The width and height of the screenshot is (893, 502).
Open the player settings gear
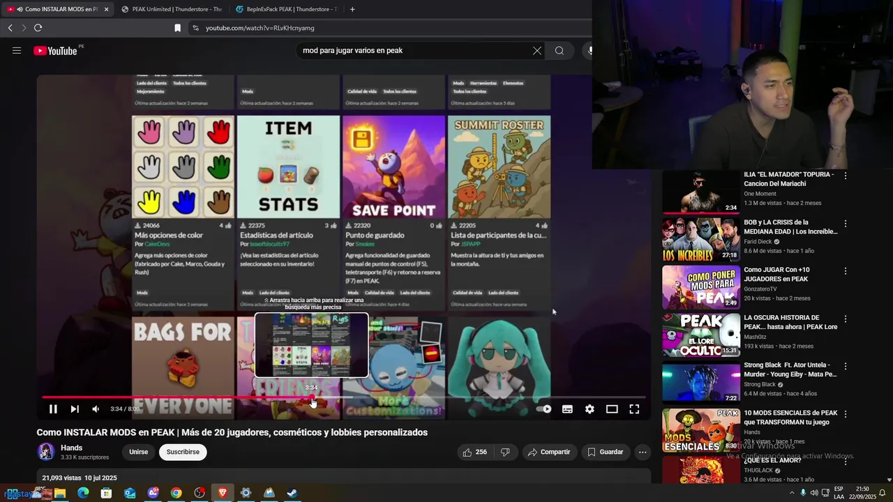click(x=590, y=409)
